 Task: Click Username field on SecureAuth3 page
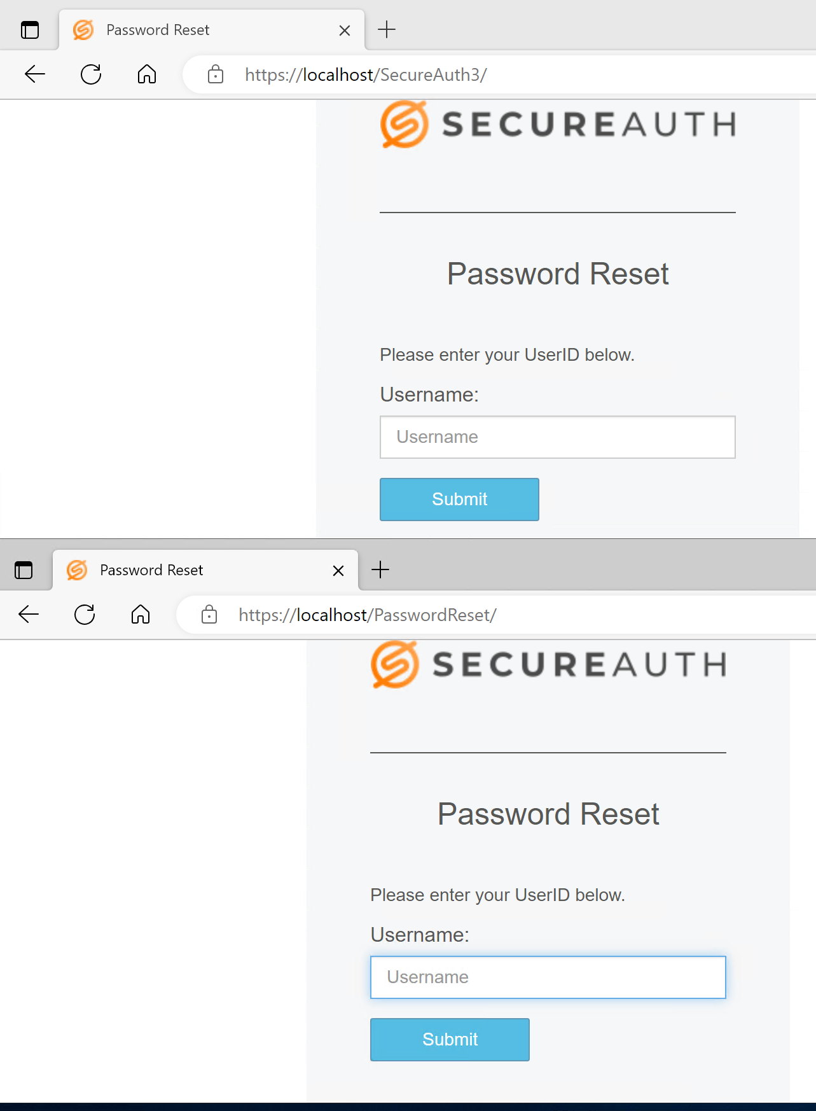(x=557, y=437)
